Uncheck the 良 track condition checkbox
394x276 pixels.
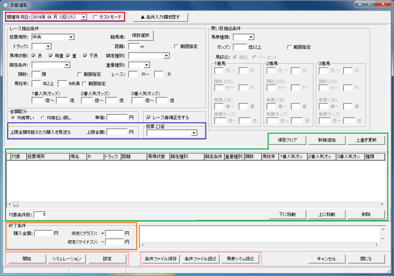(x=34, y=56)
